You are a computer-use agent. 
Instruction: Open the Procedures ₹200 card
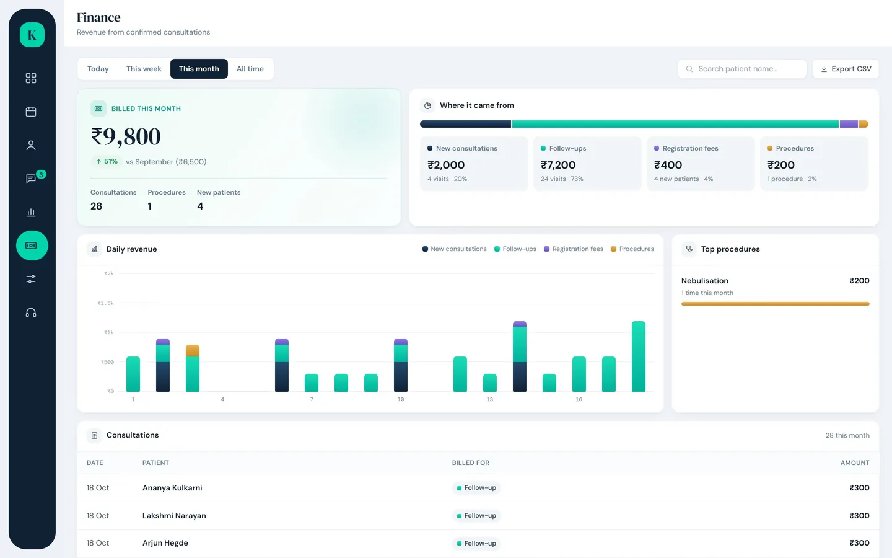click(x=814, y=164)
